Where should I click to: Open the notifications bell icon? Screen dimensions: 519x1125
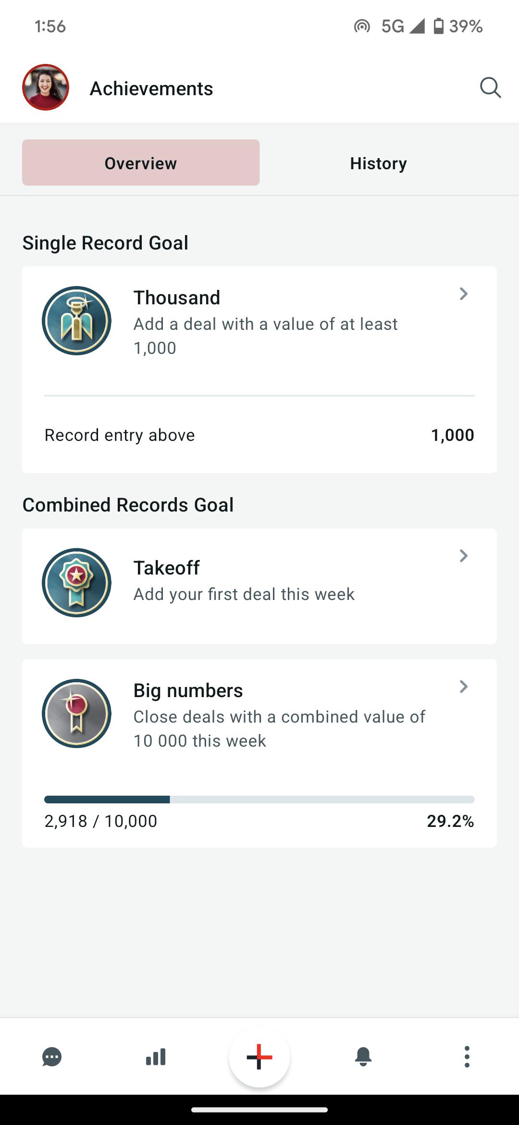[x=363, y=1057]
